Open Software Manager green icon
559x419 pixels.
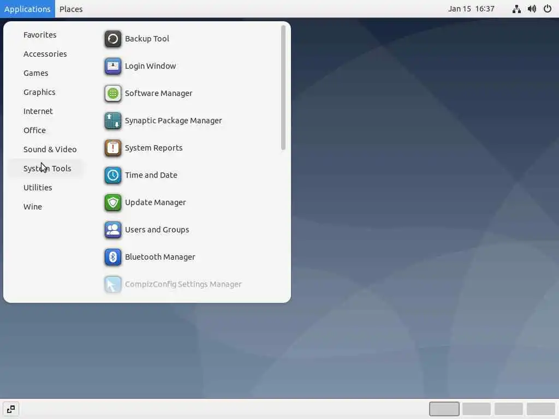112,93
